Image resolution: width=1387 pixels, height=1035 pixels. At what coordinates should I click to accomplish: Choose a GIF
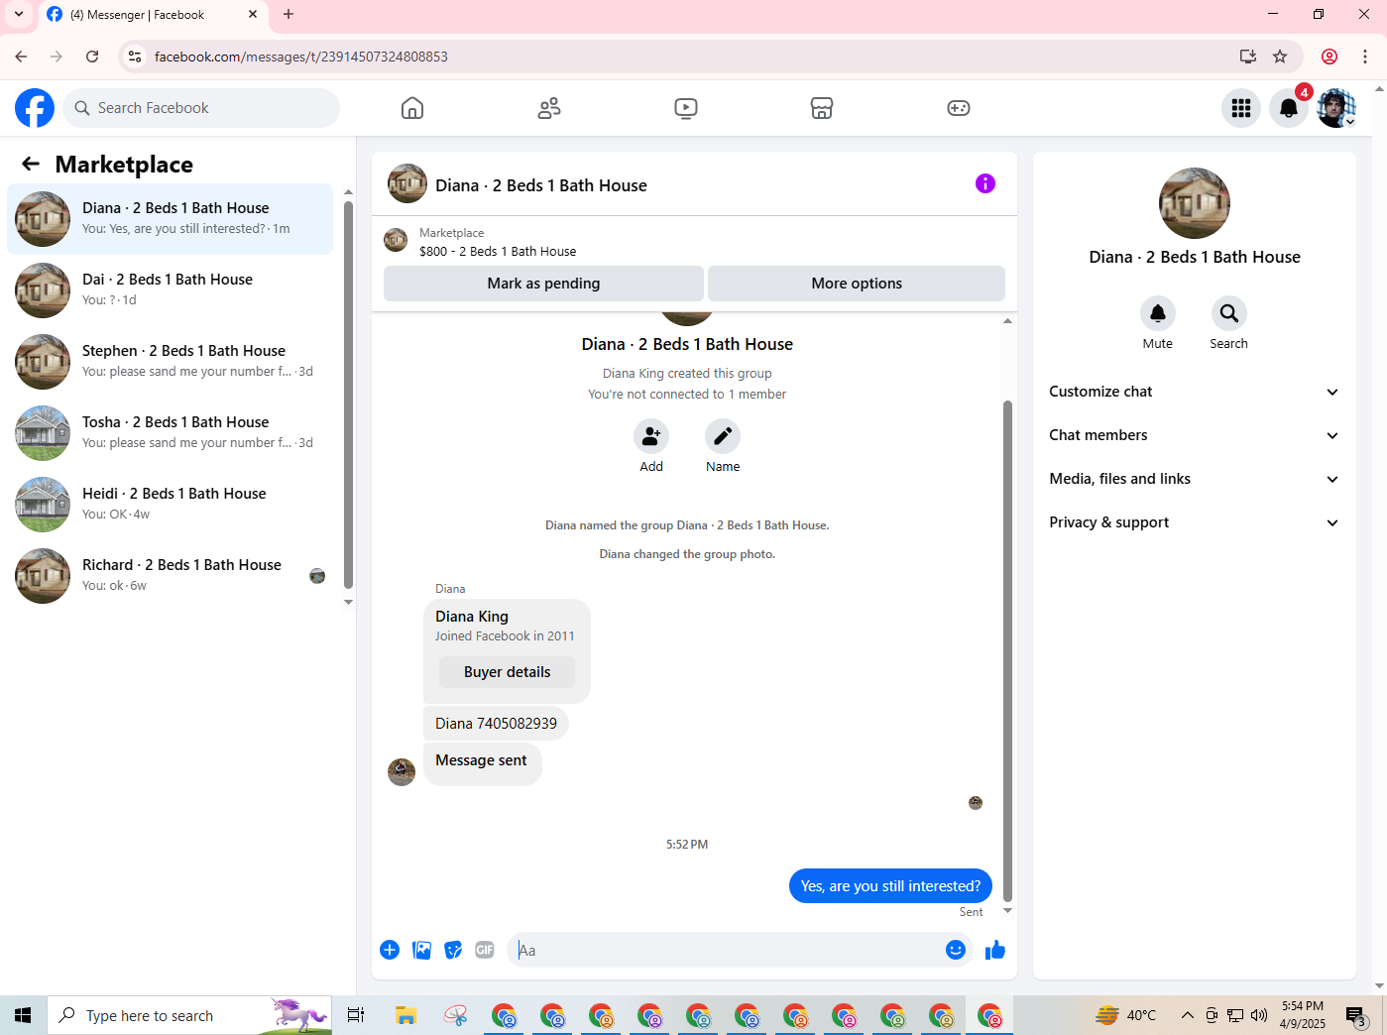click(x=485, y=950)
